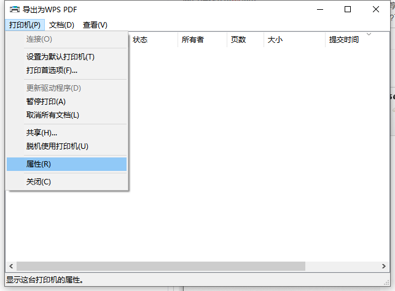Viewport: 395px width, 291px height.
Task: Toggle 暂停打印(A) menu option
Action: 45,102
